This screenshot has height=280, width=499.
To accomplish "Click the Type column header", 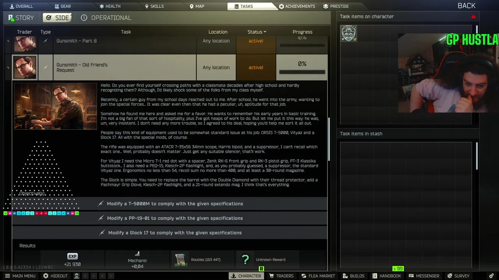I will 46,32.
